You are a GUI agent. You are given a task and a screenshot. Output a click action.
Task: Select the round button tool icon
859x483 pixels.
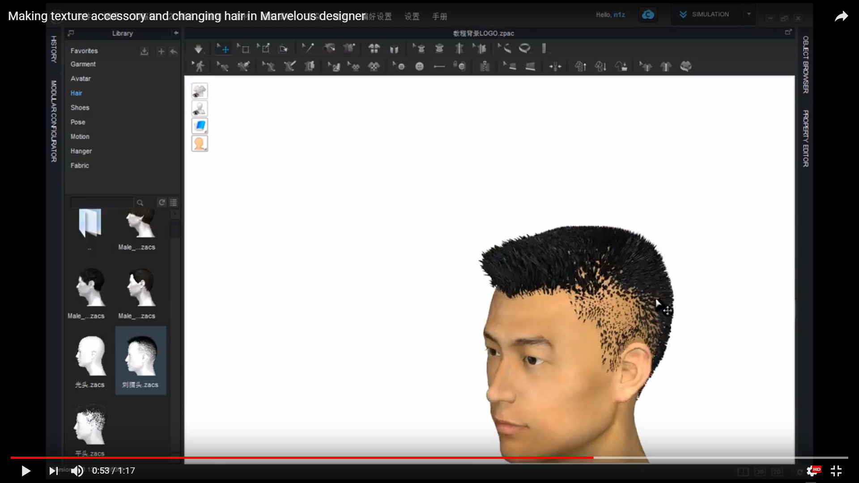[419, 67]
